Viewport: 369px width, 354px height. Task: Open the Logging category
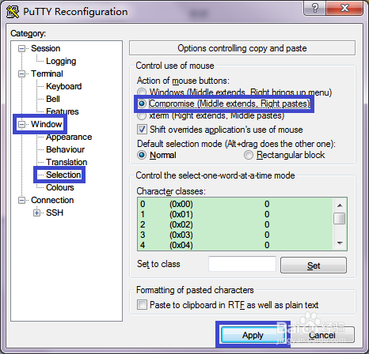pyautogui.click(x=61, y=61)
